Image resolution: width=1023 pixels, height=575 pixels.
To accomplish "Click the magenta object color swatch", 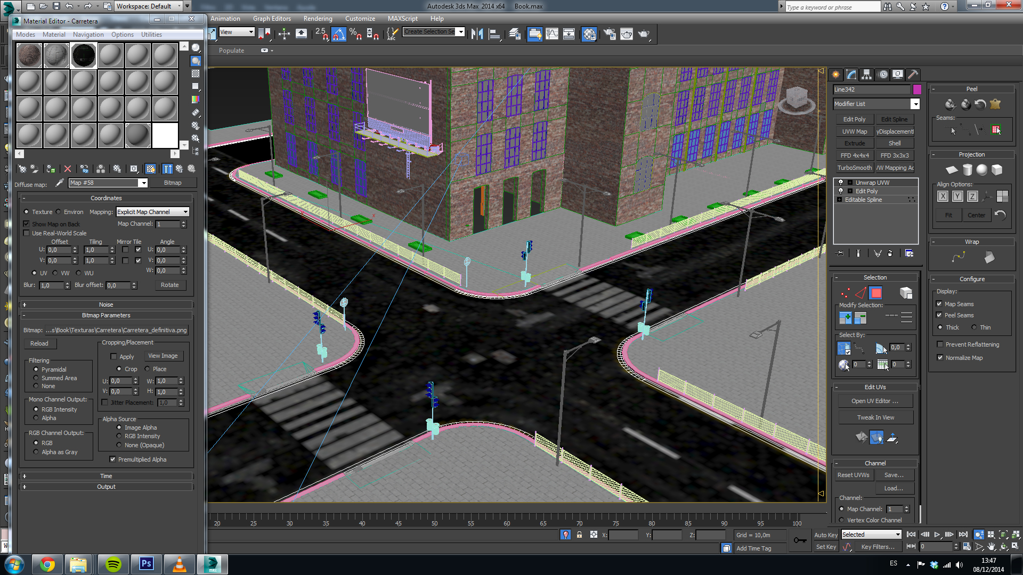I will pyautogui.click(x=917, y=89).
